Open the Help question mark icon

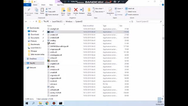(x=163, y=5)
